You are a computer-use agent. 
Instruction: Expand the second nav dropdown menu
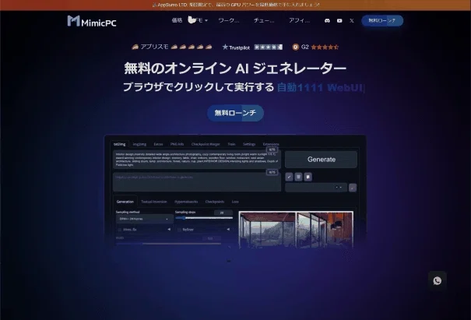coord(198,20)
